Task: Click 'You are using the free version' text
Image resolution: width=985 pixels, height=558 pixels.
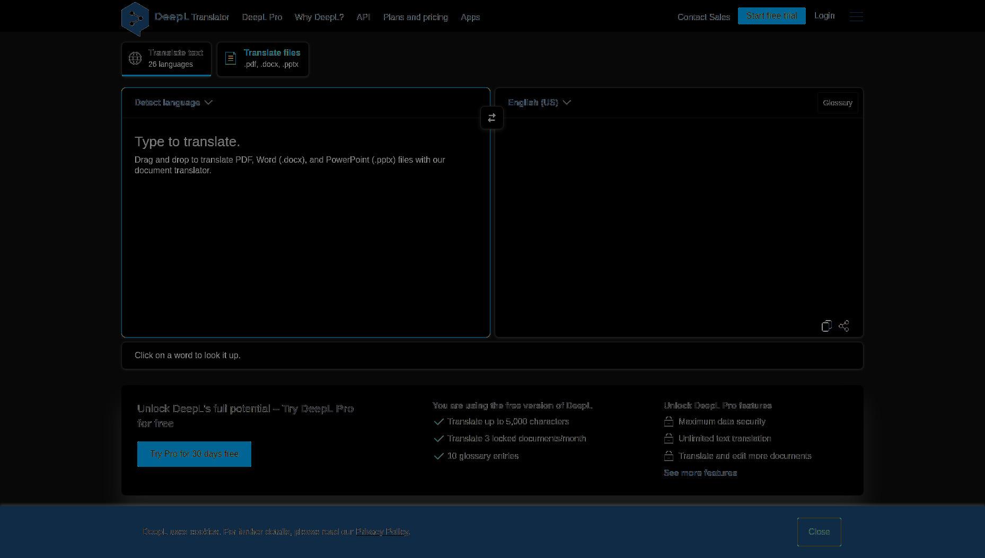Action: point(513,406)
